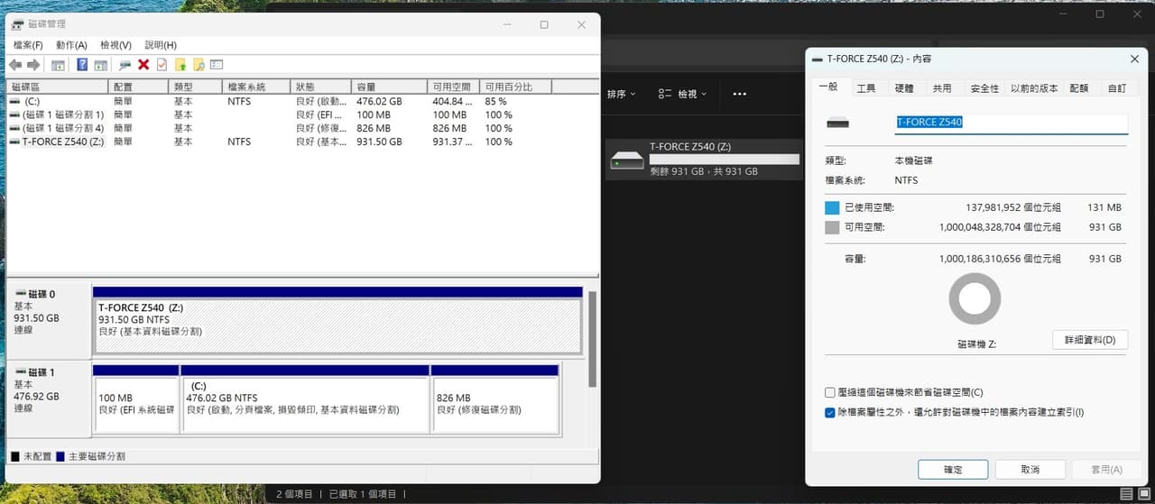Click the T-FORCE Z540 (Z:) name in Explorer

692,146
